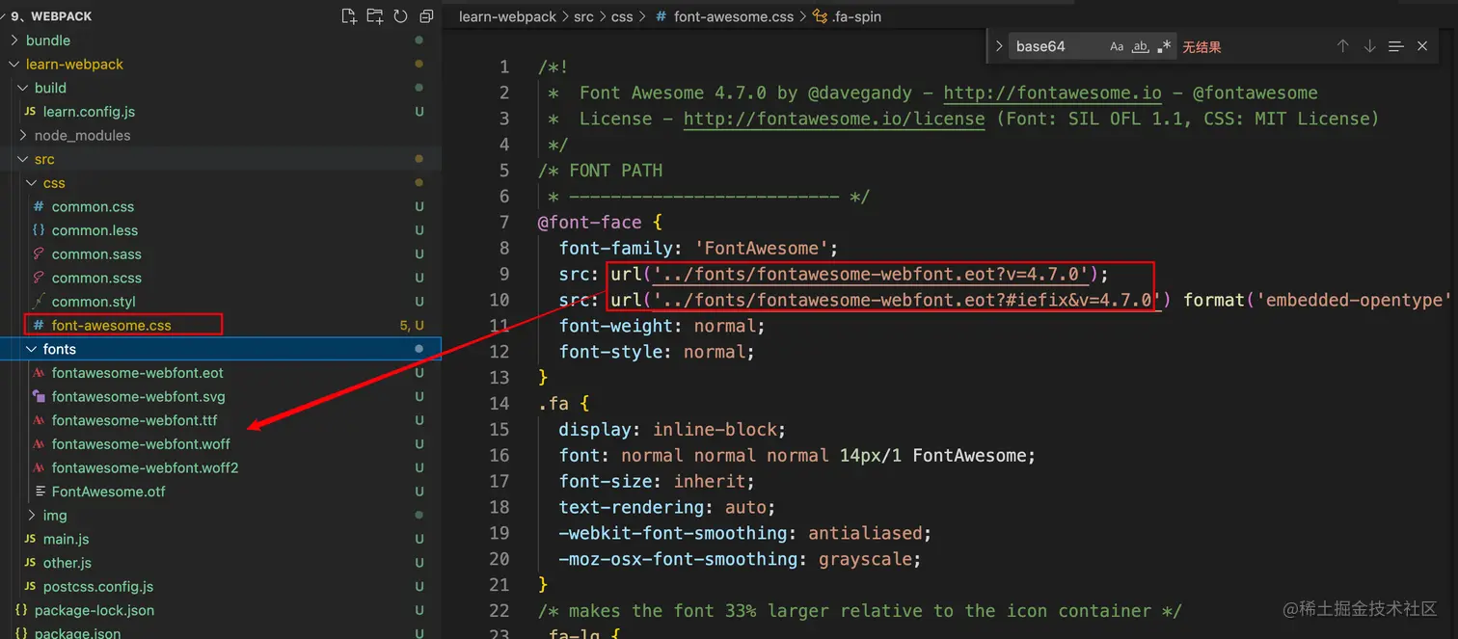Viewport: 1458px width, 639px height.
Task: Click the New File icon in explorer header
Action: (x=349, y=16)
